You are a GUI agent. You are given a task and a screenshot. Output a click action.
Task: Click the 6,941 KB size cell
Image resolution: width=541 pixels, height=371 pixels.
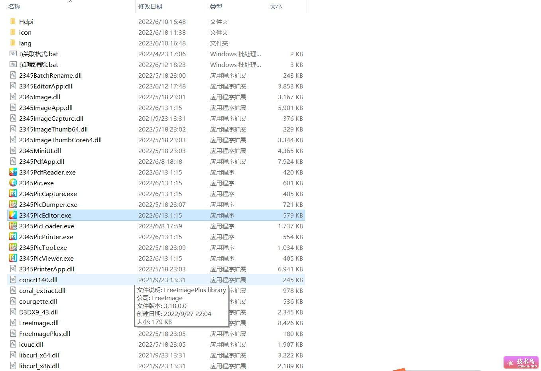click(290, 269)
